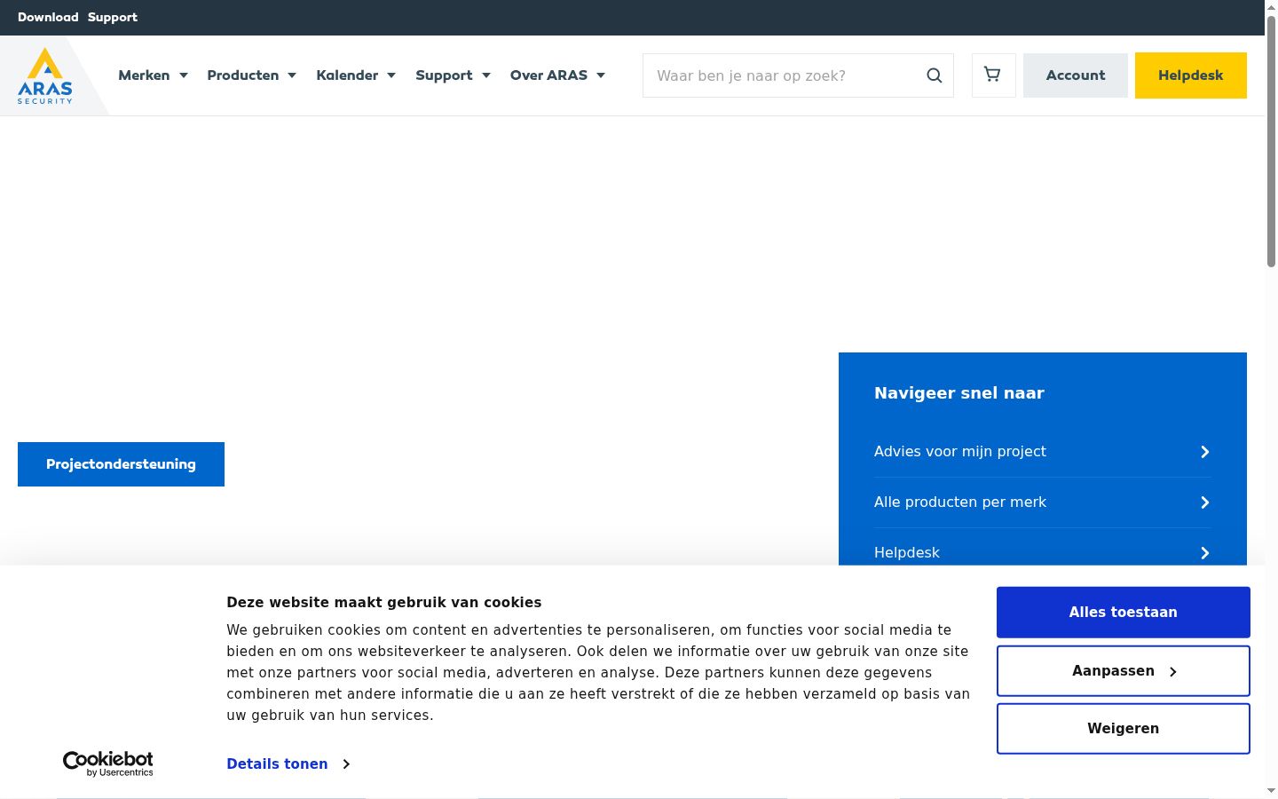
Task: Open the yellow Helpdesk button
Action: (x=1191, y=75)
